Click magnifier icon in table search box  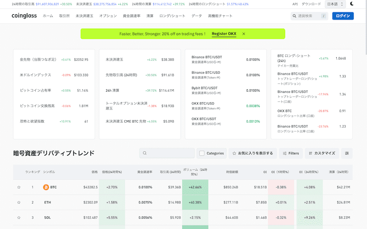(x=145, y=153)
